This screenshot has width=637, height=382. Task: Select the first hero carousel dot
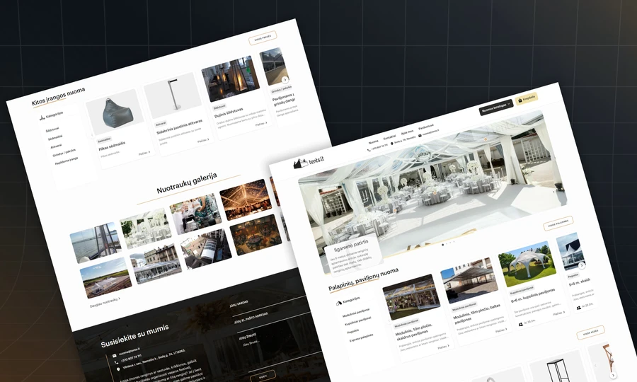click(x=443, y=245)
